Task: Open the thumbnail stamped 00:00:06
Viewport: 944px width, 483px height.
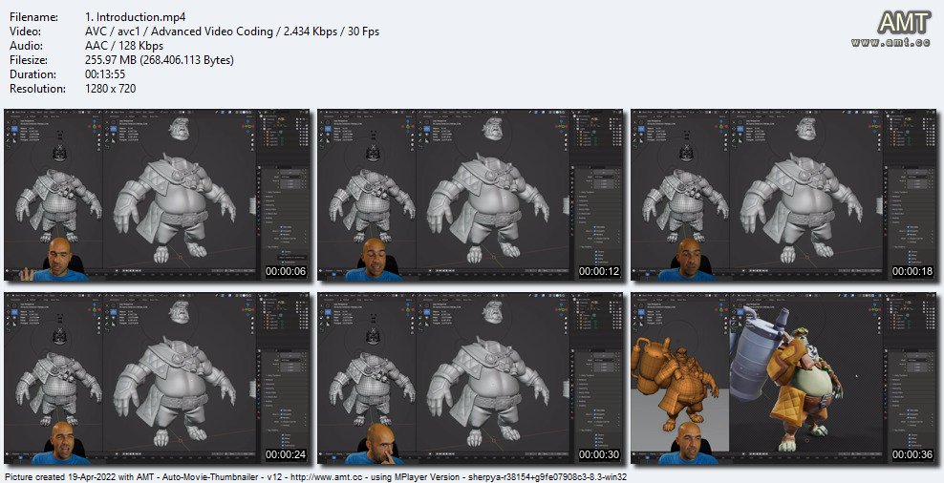Action: (157, 195)
